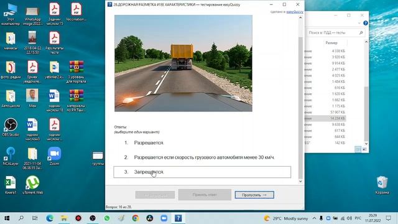Open notification center icon
This screenshot has width=398, height=224.
coord(388,218)
